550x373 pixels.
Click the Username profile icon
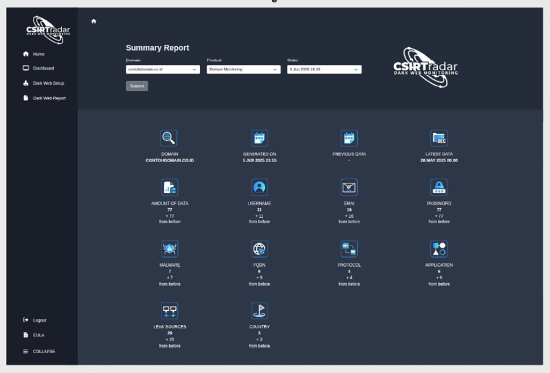click(x=259, y=187)
